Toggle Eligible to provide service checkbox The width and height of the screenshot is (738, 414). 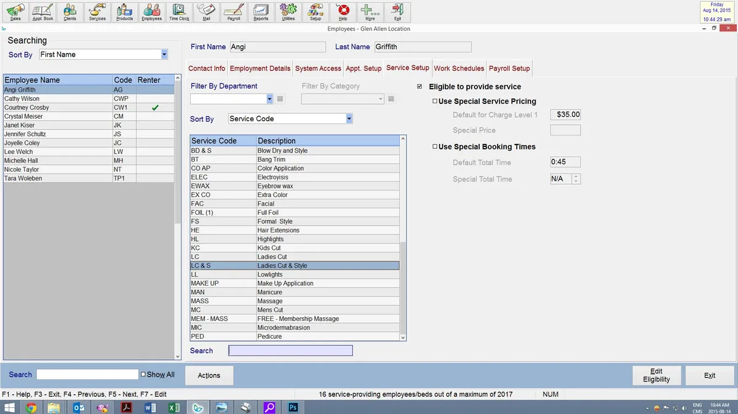tap(420, 87)
